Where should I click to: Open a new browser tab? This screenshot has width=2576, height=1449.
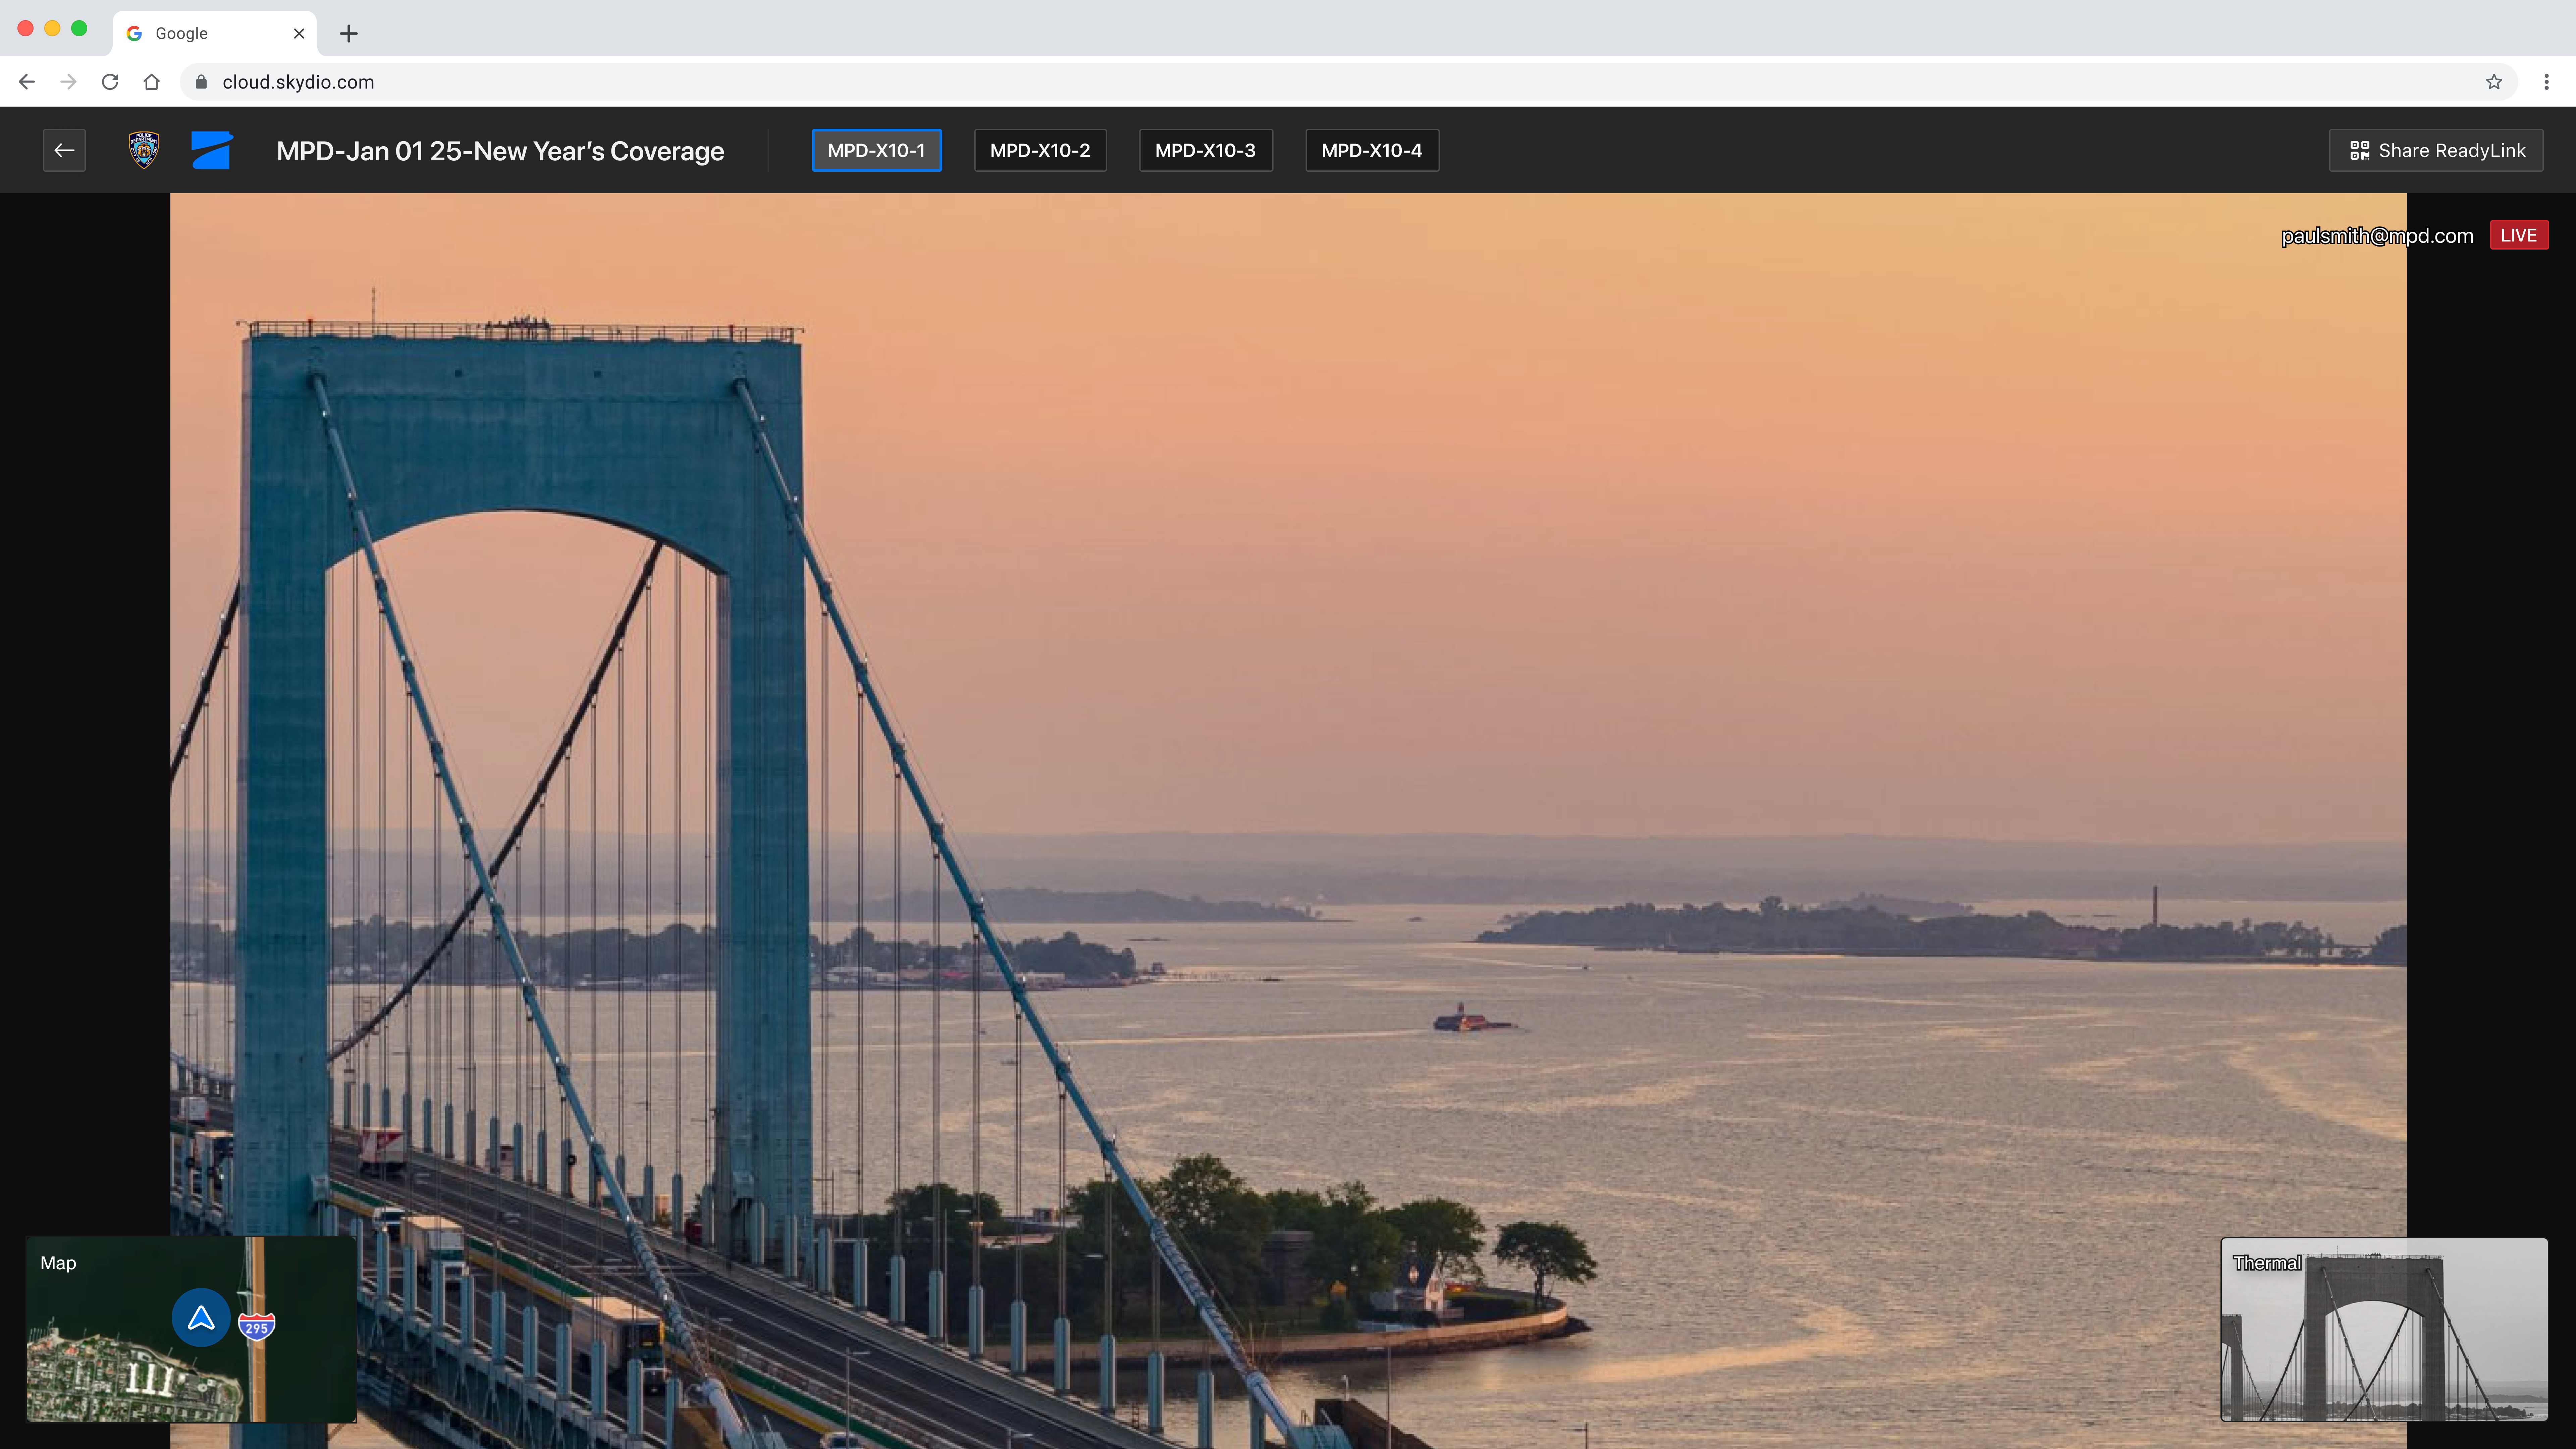pyautogui.click(x=348, y=33)
